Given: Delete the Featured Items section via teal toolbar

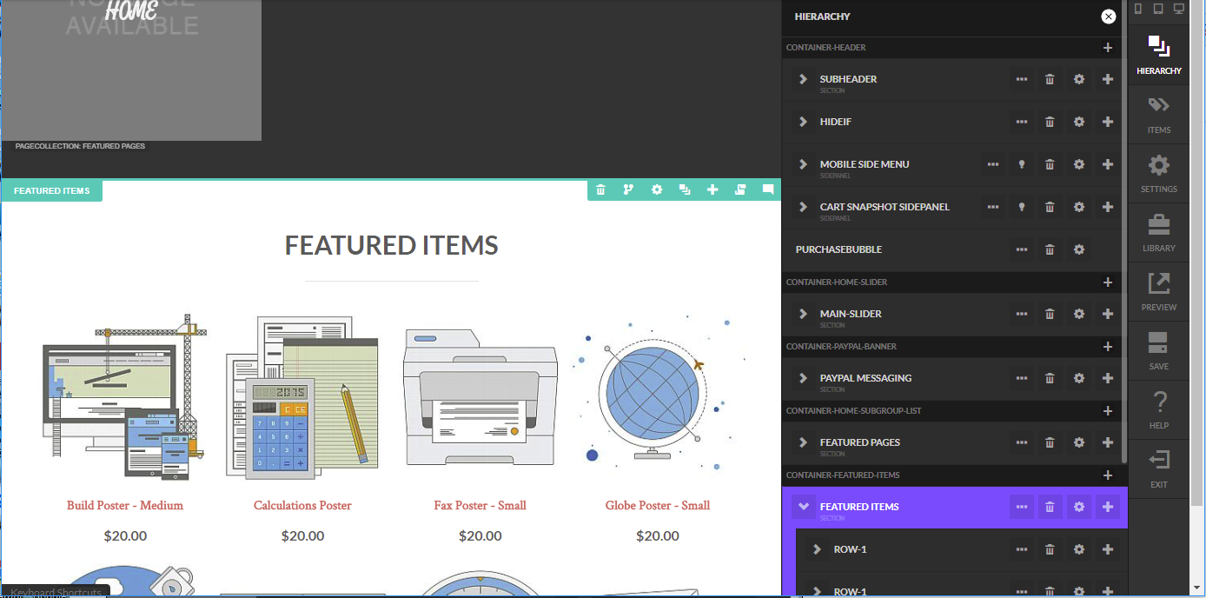Looking at the screenshot, I should (600, 189).
